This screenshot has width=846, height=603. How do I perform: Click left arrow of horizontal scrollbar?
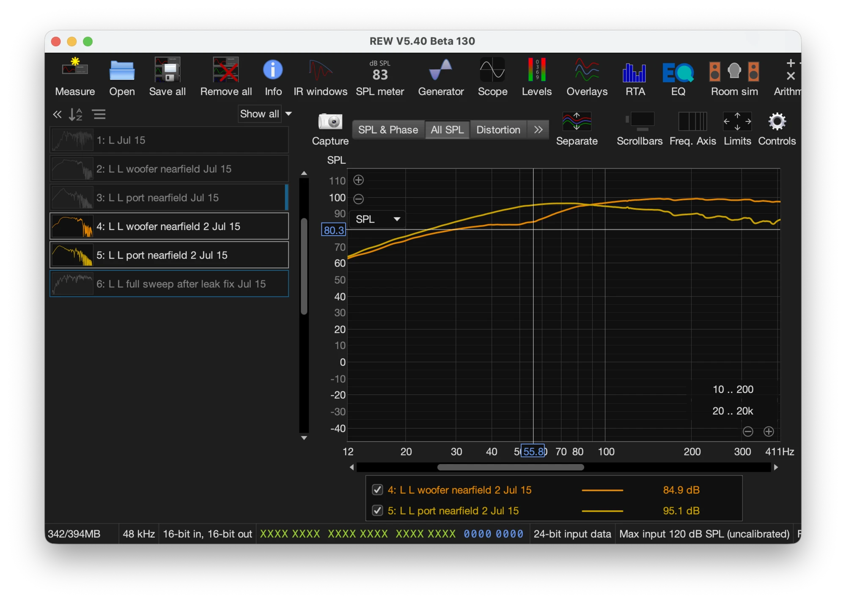pyautogui.click(x=352, y=467)
